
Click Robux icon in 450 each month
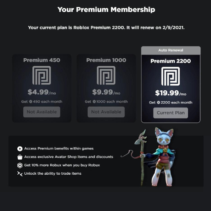point(30,102)
